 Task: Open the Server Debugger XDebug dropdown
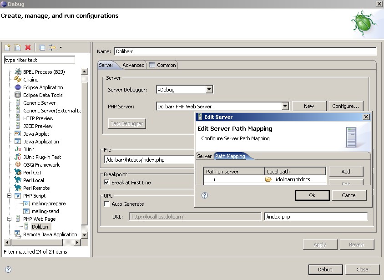coord(209,90)
